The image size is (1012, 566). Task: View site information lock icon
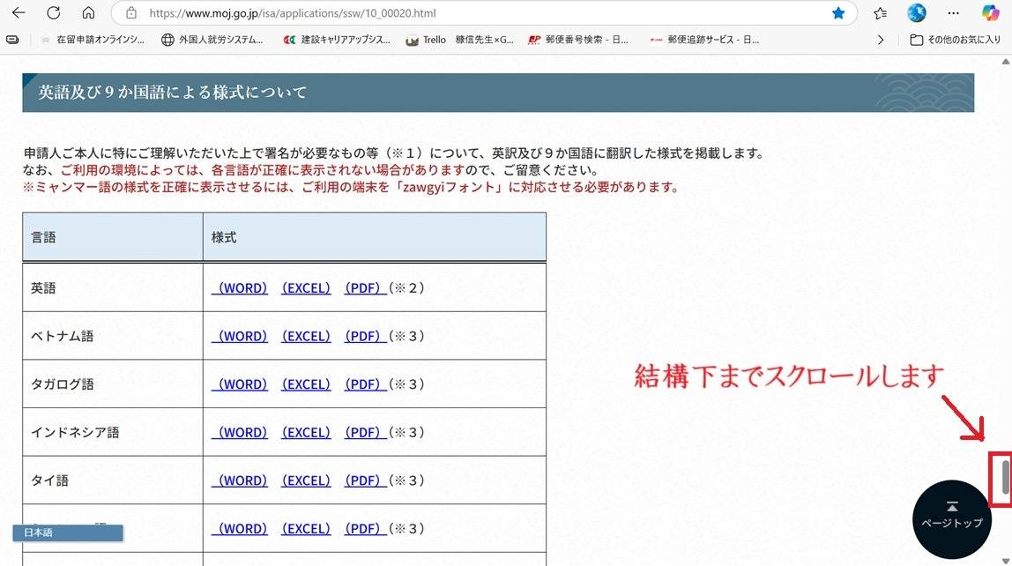pos(131,13)
